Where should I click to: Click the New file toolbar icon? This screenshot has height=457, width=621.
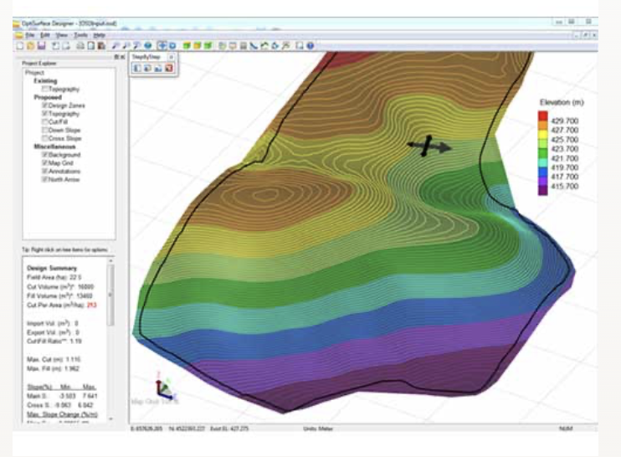click(x=21, y=45)
